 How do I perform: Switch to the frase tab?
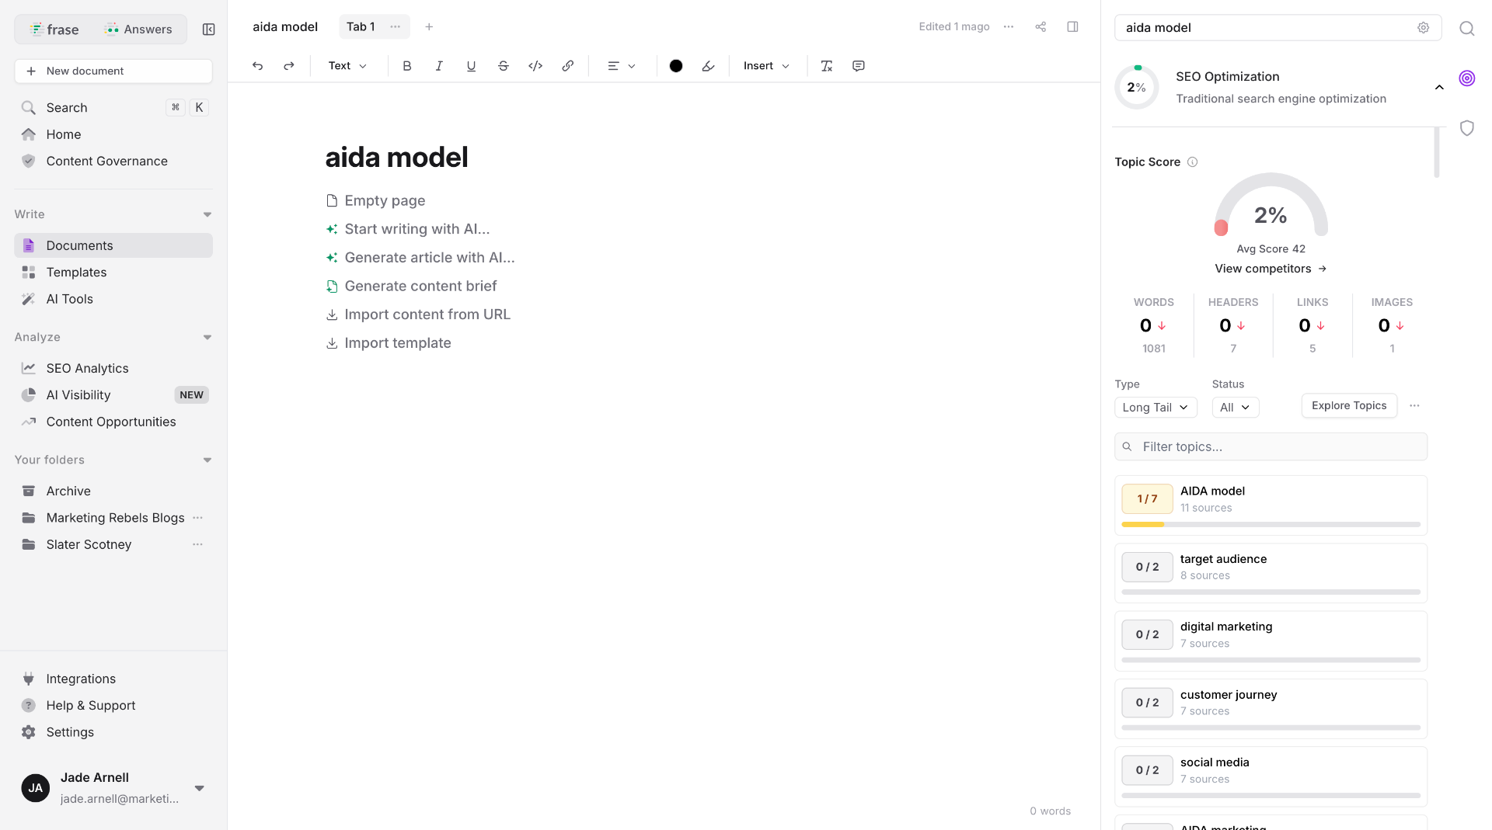(x=54, y=30)
